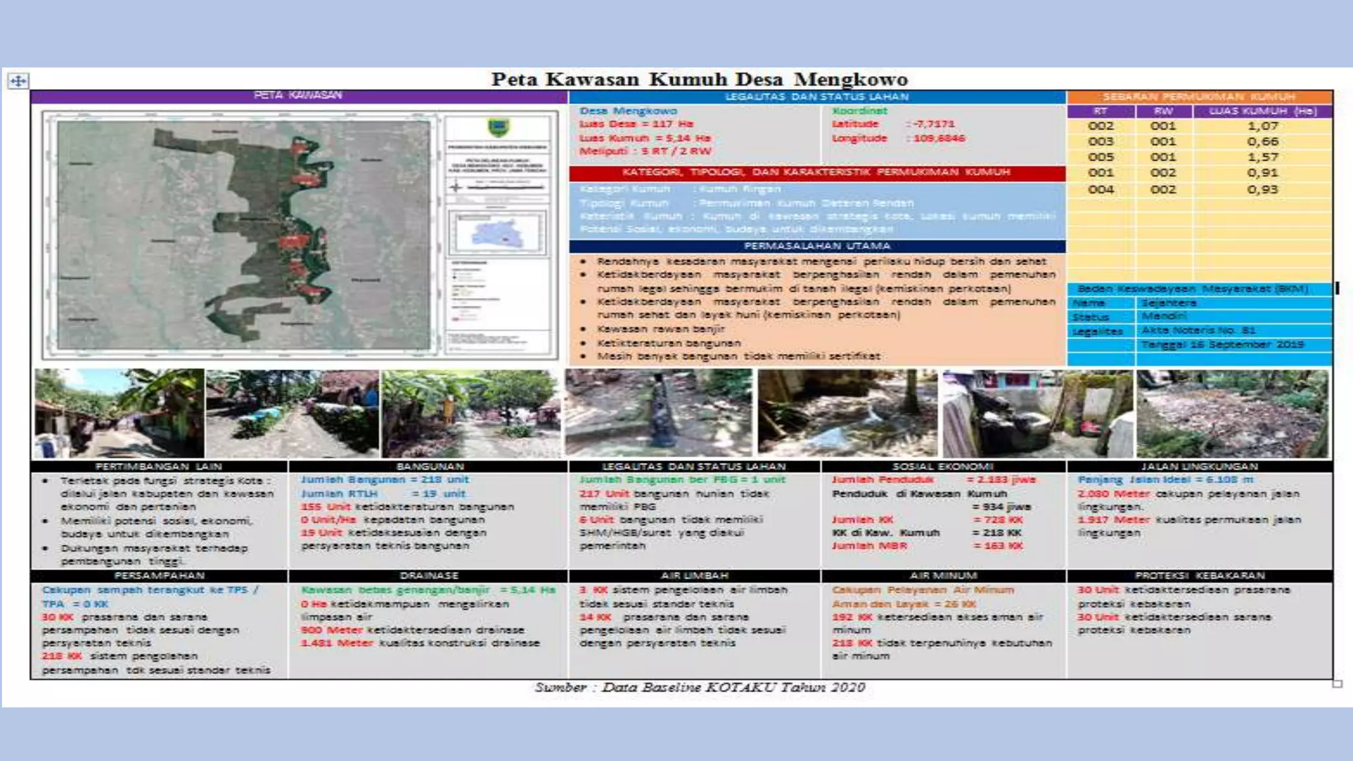Click the regency emblem in map legend
The height and width of the screenshot is (761, 1353).
tap(497, 128)
